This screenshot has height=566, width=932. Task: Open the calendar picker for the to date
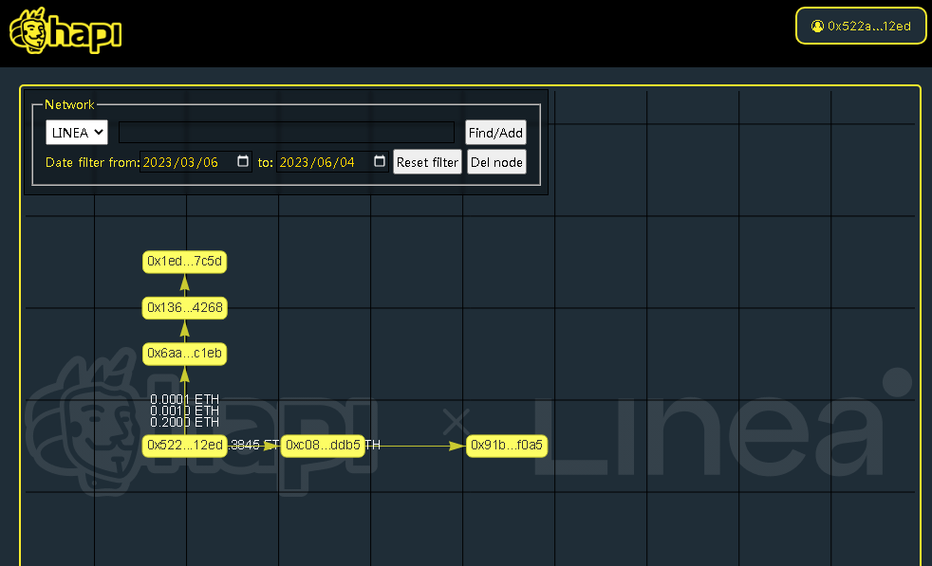380,161
